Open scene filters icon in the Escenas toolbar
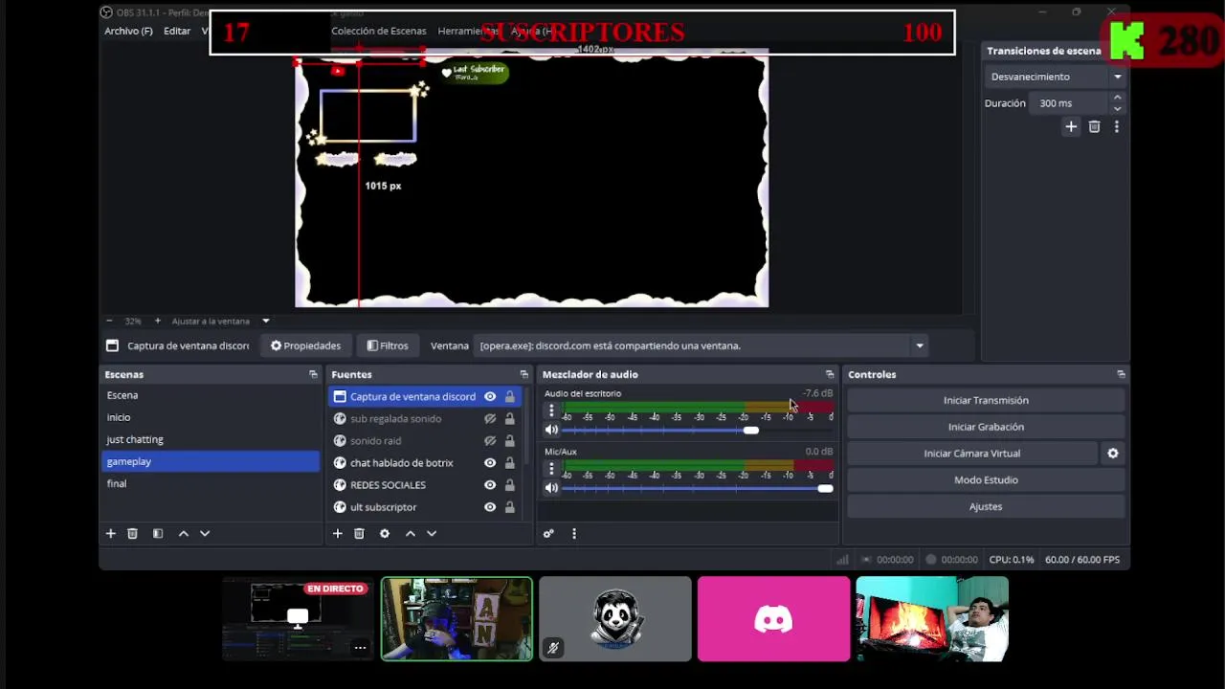 pos(158,533)
